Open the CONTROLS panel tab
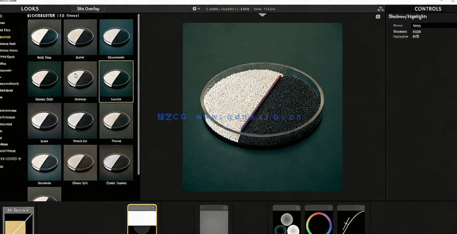The width and height of the screenshot is (457, 234). click(x=428, y=9)
